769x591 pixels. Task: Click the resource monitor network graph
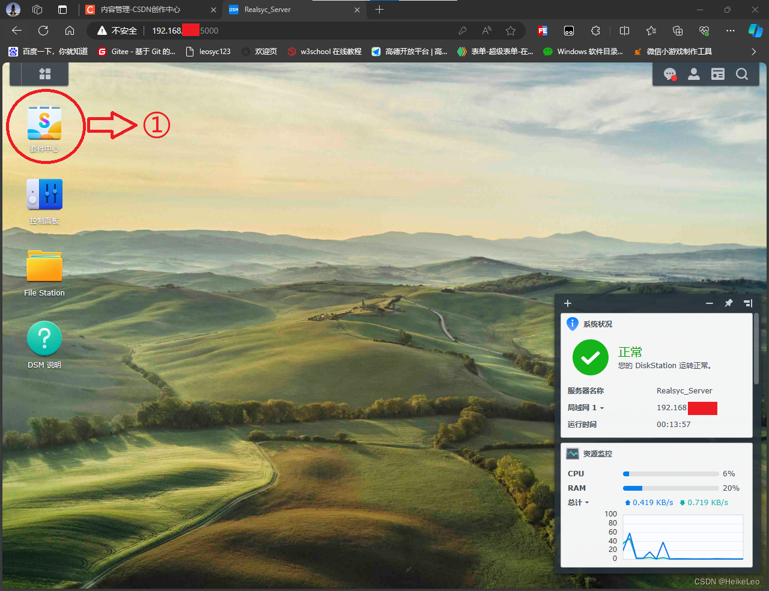(x=683, y=538)
